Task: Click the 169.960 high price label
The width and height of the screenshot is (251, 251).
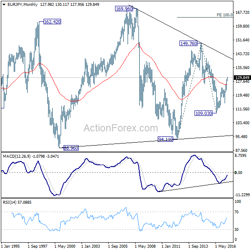Action: pos(124,9)
